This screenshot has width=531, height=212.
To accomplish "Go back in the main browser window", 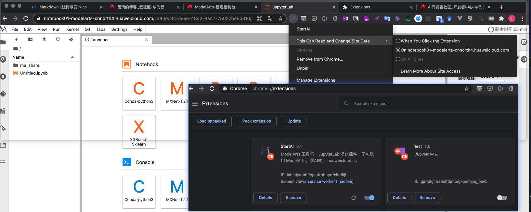I will pos(5,18).
